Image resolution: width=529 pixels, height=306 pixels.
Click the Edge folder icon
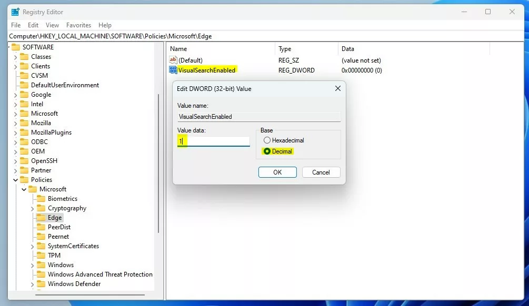coord(41,217)
